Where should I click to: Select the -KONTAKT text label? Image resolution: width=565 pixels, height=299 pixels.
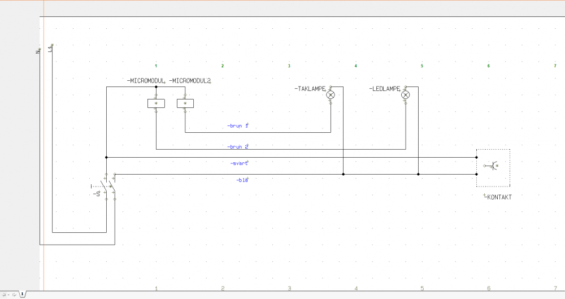coord(498,197)
